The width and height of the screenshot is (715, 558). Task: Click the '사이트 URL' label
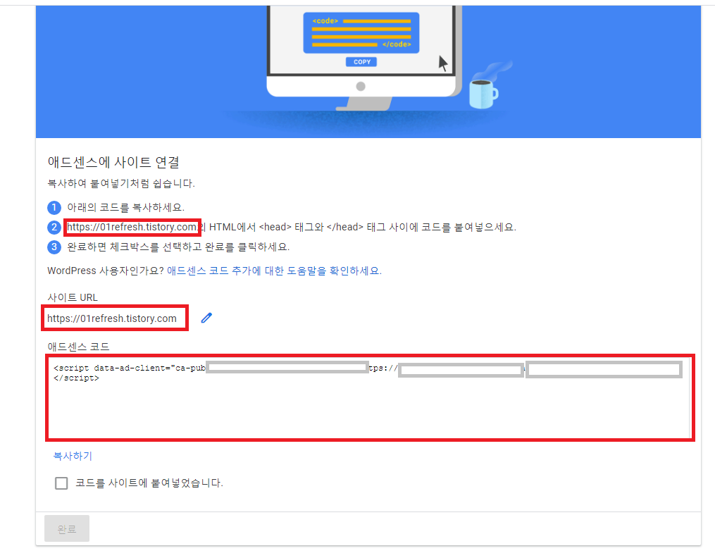(x=73, y=297)
